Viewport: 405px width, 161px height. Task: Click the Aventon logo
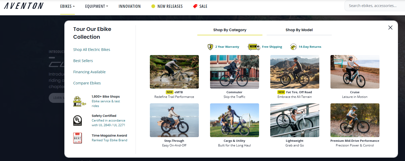[x=24, y=6]
